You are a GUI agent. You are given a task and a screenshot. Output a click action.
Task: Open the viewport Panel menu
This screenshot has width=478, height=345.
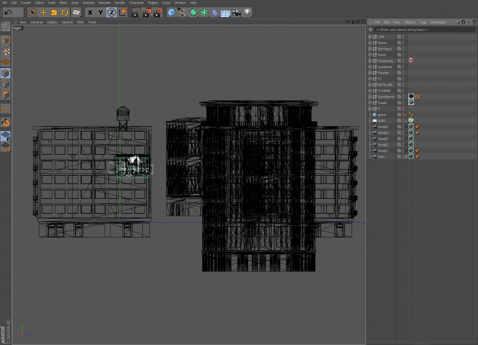(92, 22)
